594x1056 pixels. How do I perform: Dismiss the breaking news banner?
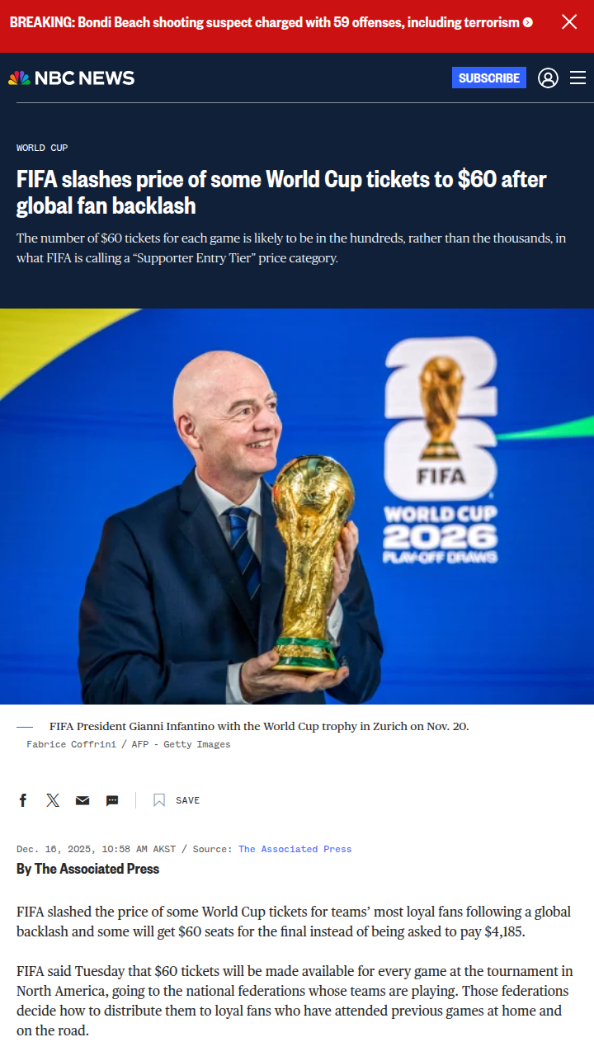pos(569,21)
